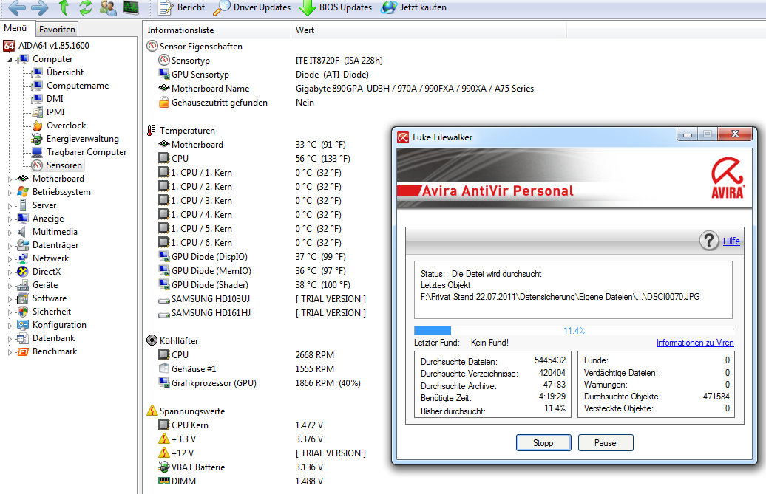Click the DIMM memory icon
Screen dimensions: 766x494
163,481
